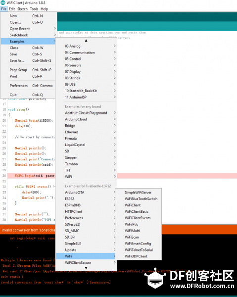The image size is (237, 297).
Task: Expand 08.Strings examples
Action: (x=86, y=78)
